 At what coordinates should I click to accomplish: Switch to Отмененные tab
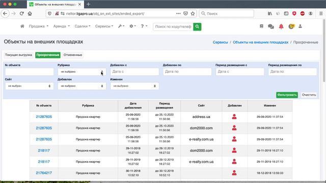(73, 55)
